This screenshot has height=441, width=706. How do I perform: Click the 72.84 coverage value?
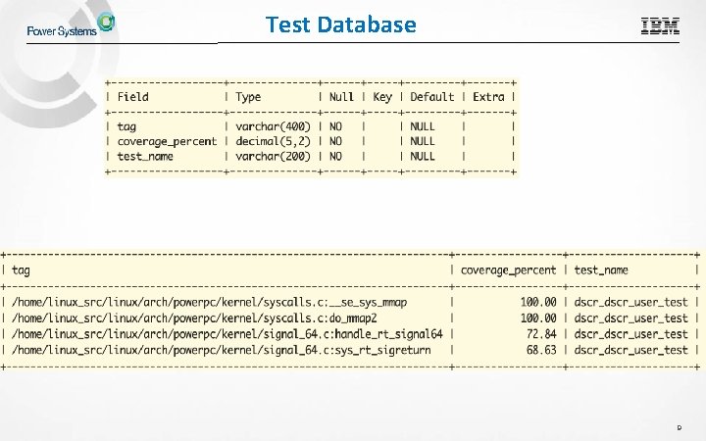click(541, 334)
